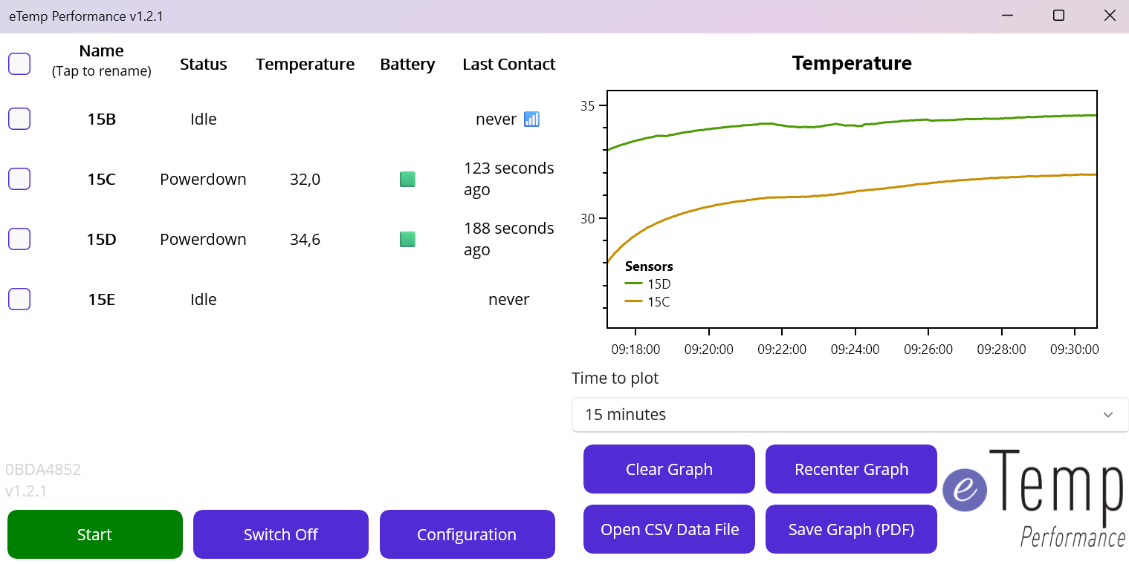
Task: Toggle the select-all sensors checkbox in header
Action: click(x=19, y=64)
